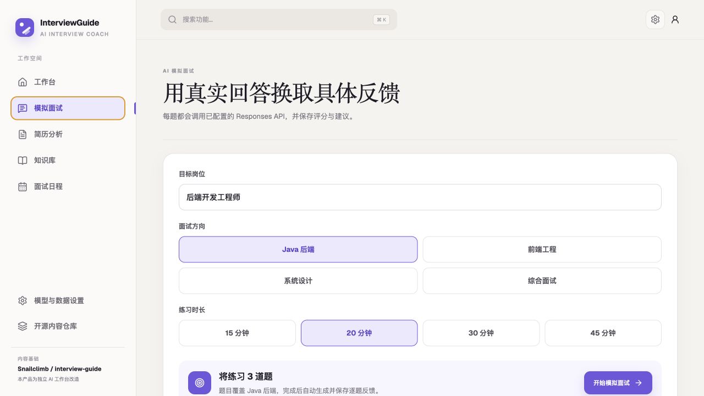Open 简历分析 in the sidebar
This screenshot has width=704, height=396.
[x=68, y=134]
